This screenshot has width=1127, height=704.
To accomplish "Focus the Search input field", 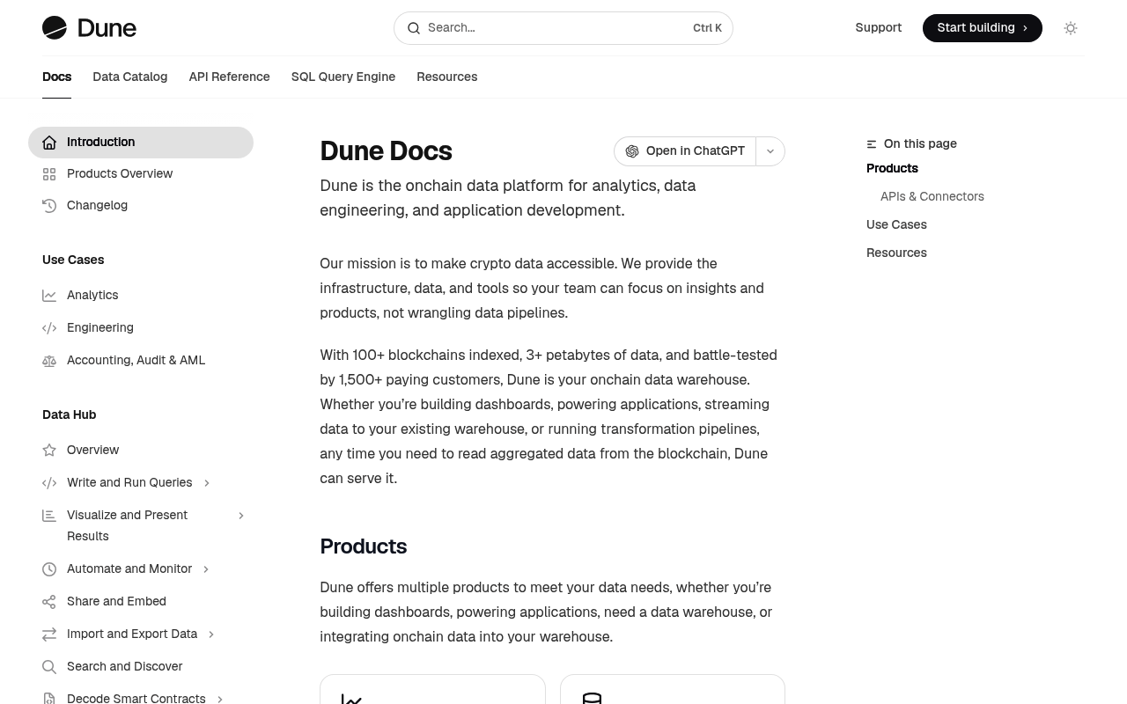I will 563,28.
